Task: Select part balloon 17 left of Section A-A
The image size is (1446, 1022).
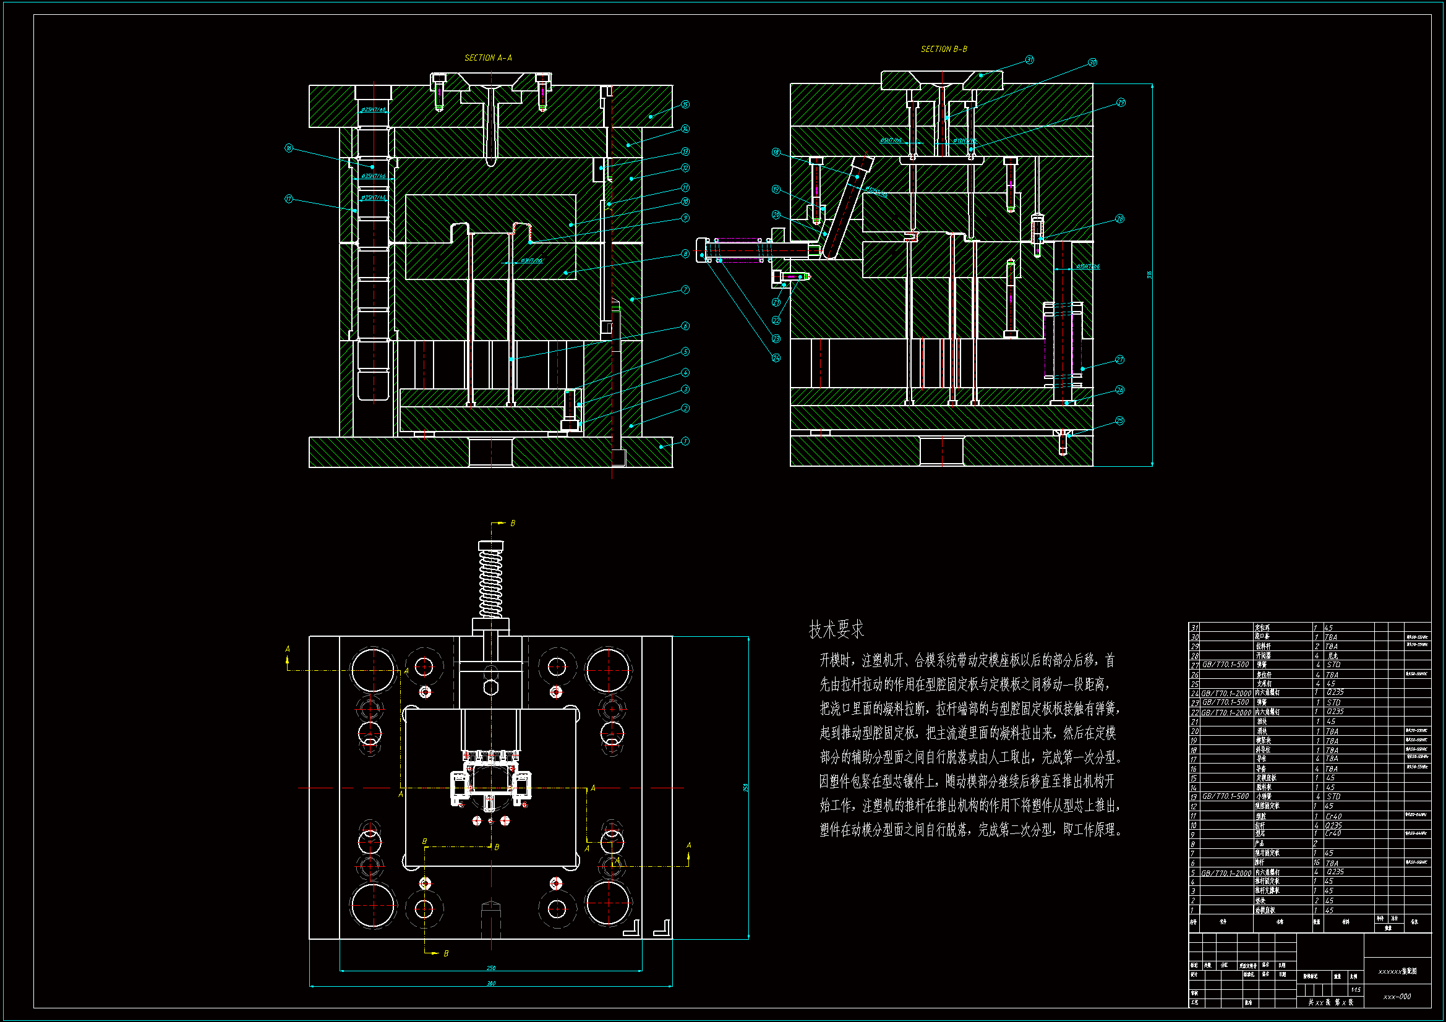Action: (x=289, y=199)
